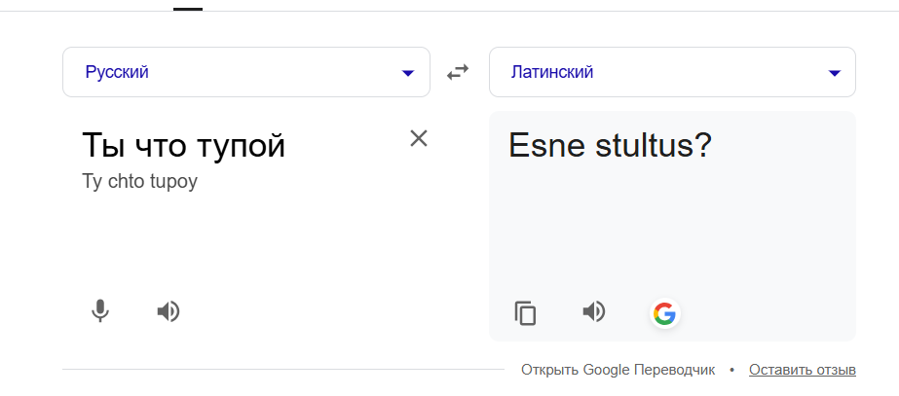Image resolution: width=899 pixels, height=396 pixels.
Task: Click the Google logo icon
Action: pyautogui.click(x=664, y=313)
